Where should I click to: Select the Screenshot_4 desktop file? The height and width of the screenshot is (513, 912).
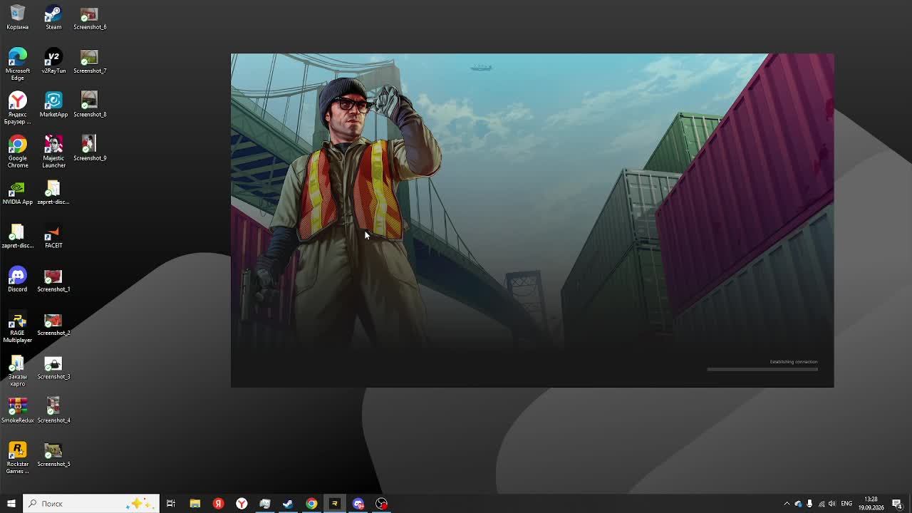(53, 411)
